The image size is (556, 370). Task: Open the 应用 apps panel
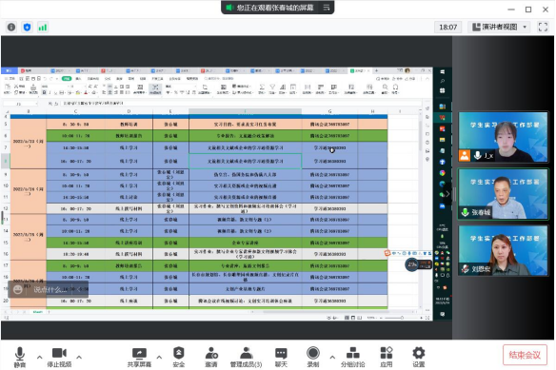387,358
